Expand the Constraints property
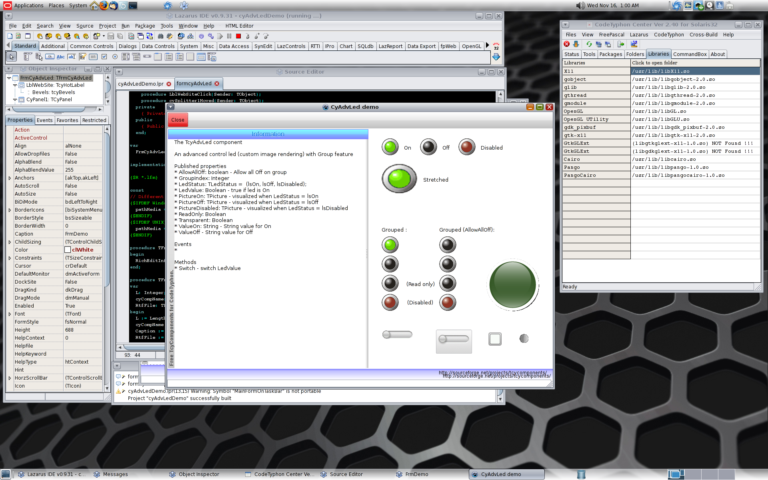The height and width of the screenshot is (480, 768). (10, 258)
